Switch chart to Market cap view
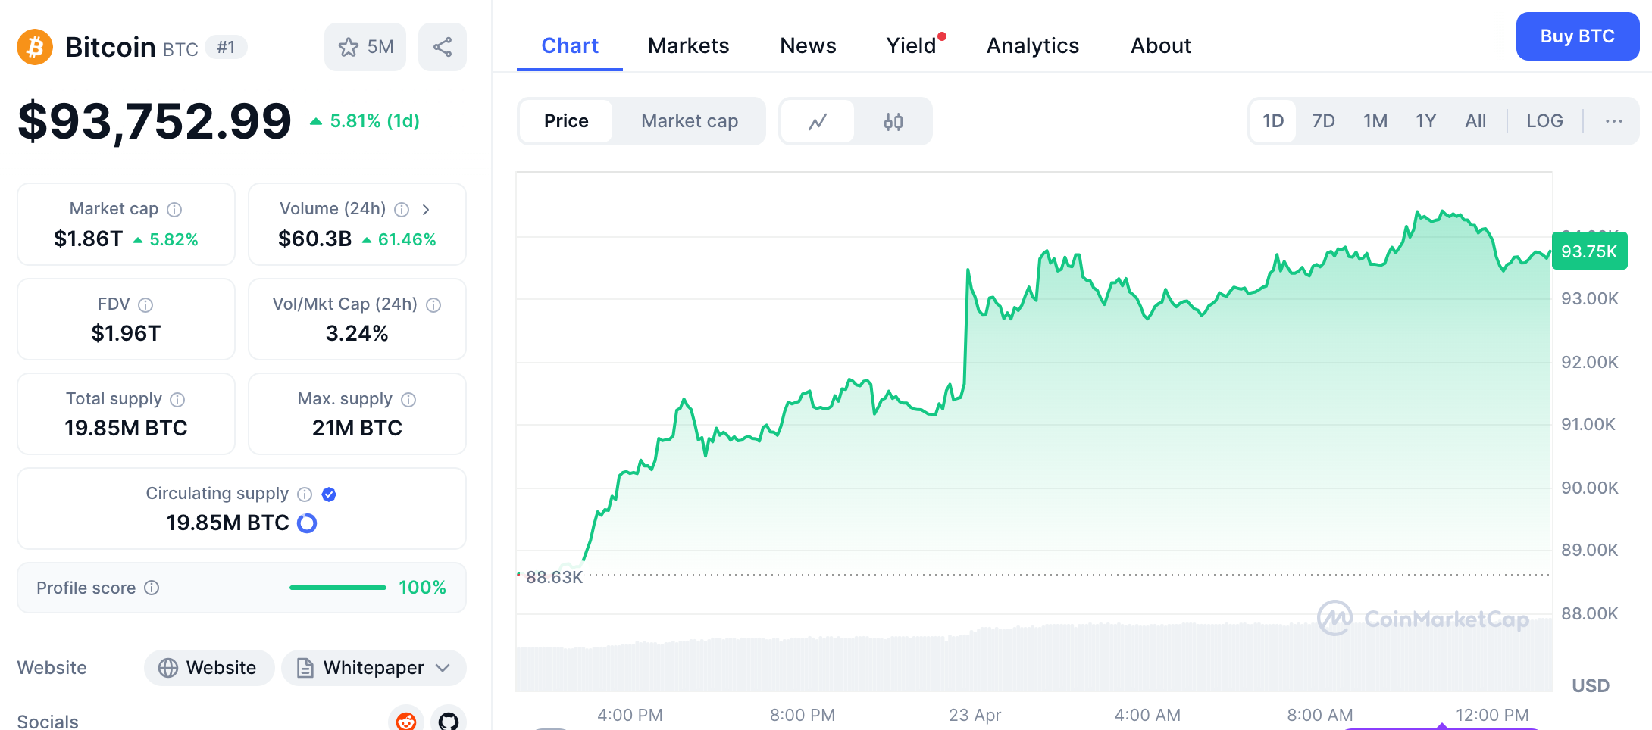Screen dimensions: 1652x730 [x=689, y=121]
